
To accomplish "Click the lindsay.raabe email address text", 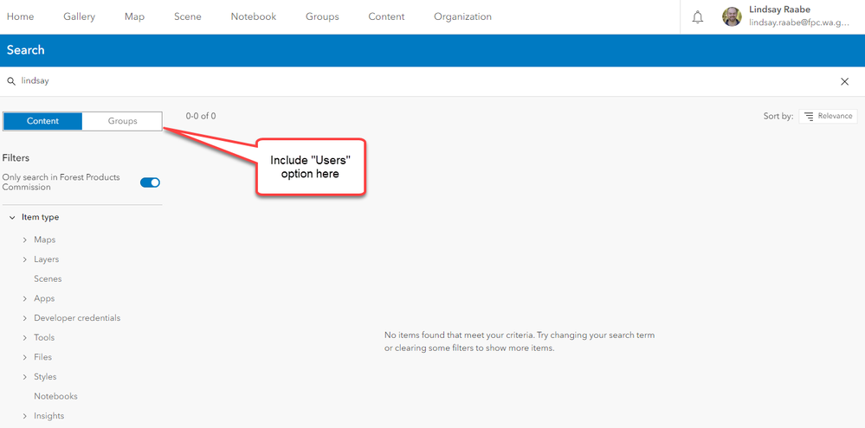I will click(799, 23).
